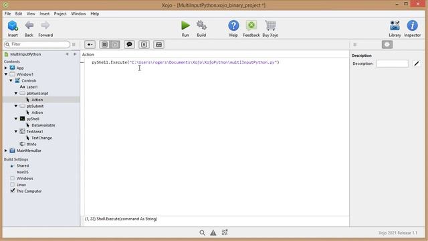428x241 pixels.
Task: Click the navigator forward triangle beside MultiInputPython
Action: pyautogui.click(x=75, y=54)
